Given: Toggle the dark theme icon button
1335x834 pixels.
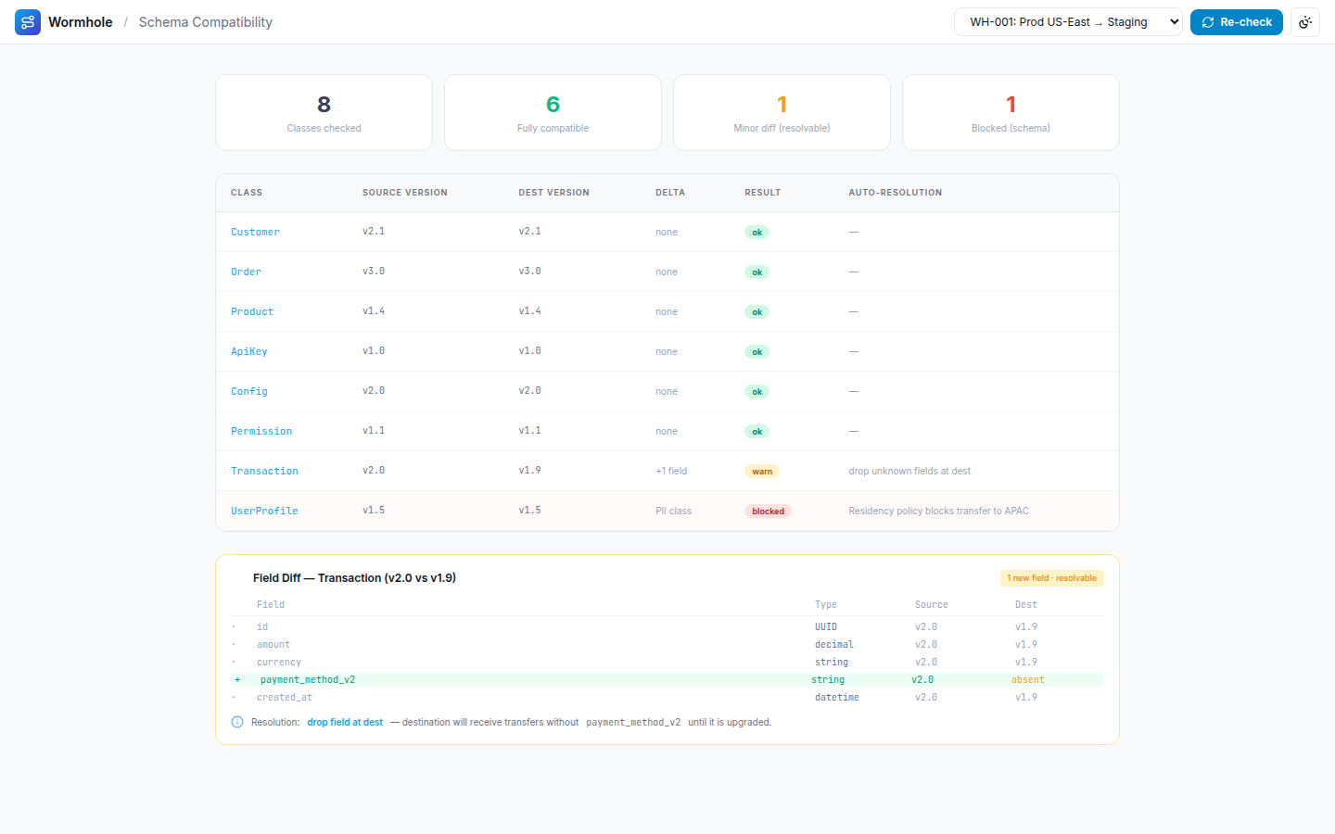Looking at the screenshot, I should point(1305,22).
